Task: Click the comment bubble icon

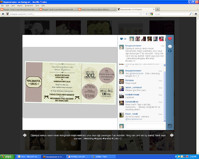Action: point(170,47)
